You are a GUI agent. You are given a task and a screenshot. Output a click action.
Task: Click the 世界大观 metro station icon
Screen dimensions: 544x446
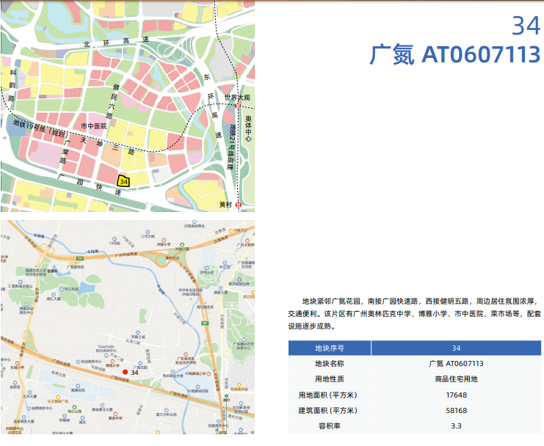tap(238, 106)
